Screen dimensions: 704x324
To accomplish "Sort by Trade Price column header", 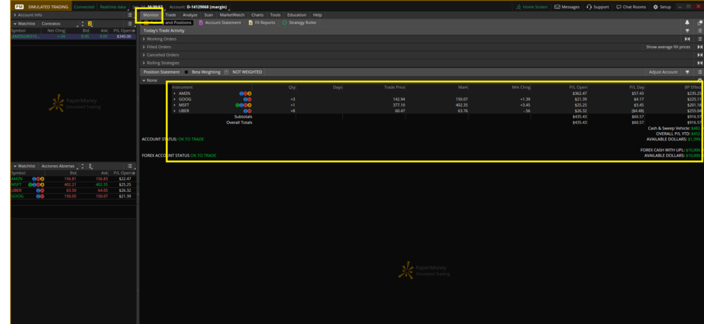I will [395, 87].
